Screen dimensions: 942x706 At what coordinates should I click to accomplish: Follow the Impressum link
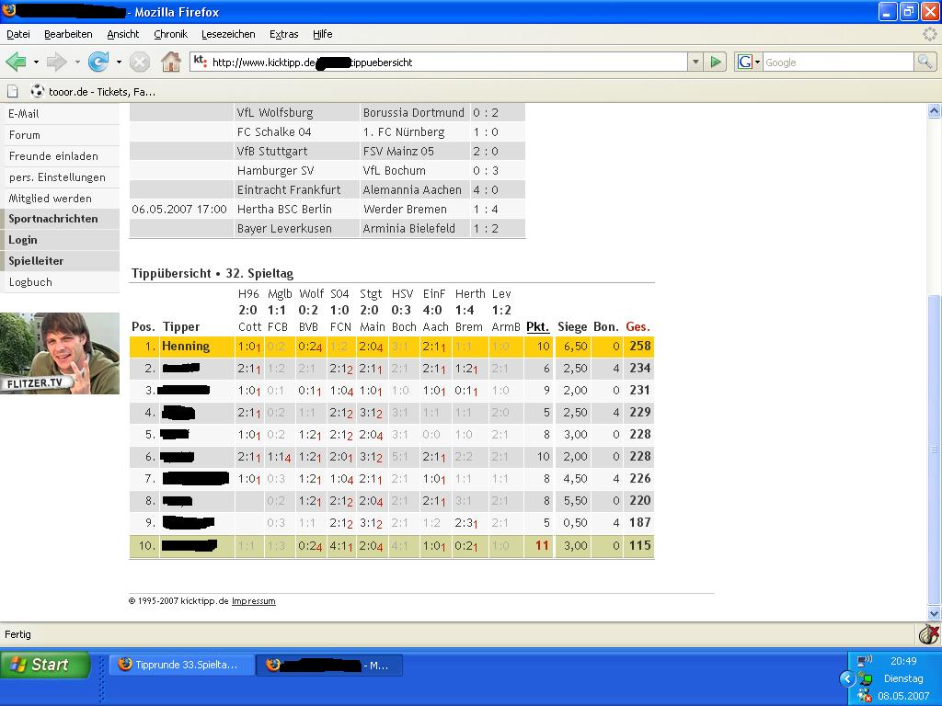pyautogui.click(x=253, y=601)
